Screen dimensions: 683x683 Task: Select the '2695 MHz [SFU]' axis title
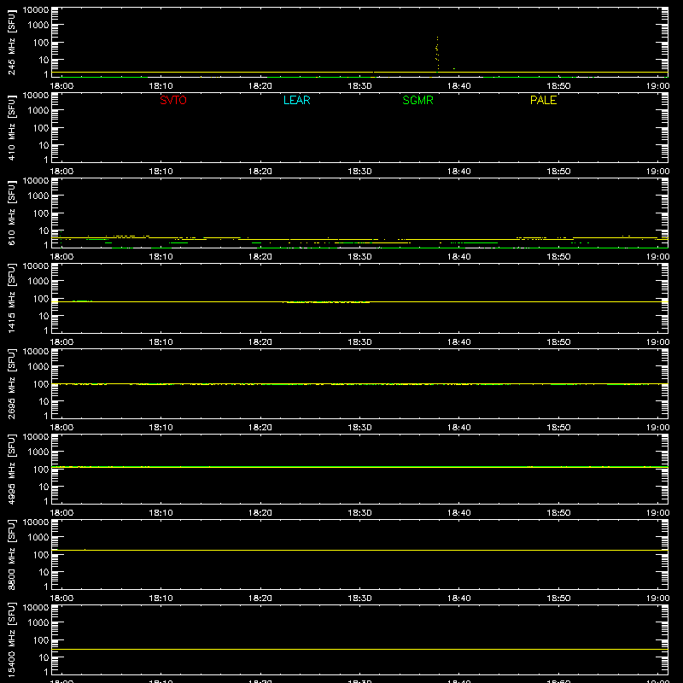(x=11, y=383)
